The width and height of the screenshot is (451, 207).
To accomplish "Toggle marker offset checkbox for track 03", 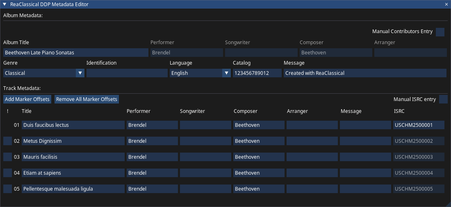I will pyautogui.click(x=8, y=157).
